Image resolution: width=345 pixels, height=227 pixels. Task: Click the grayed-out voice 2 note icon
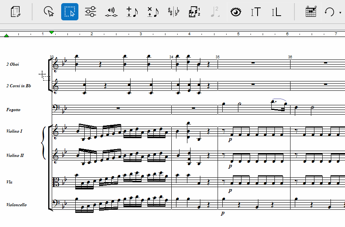(215, 12)
